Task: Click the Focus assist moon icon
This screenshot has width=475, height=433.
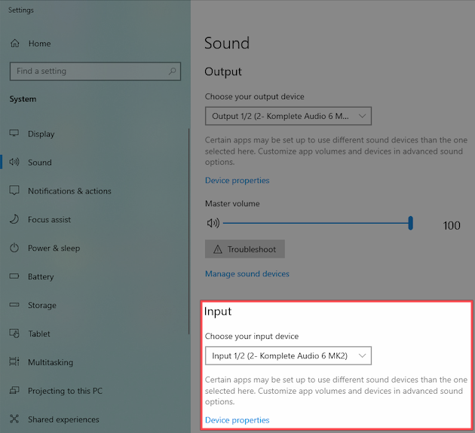Action: (x=14, y=219)
